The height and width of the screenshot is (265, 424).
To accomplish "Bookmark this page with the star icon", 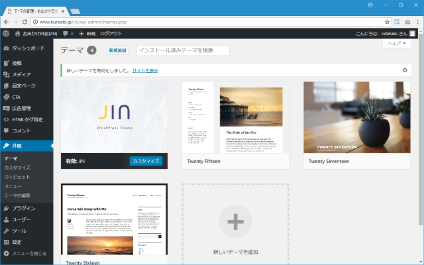I will [x=388, y=21].
